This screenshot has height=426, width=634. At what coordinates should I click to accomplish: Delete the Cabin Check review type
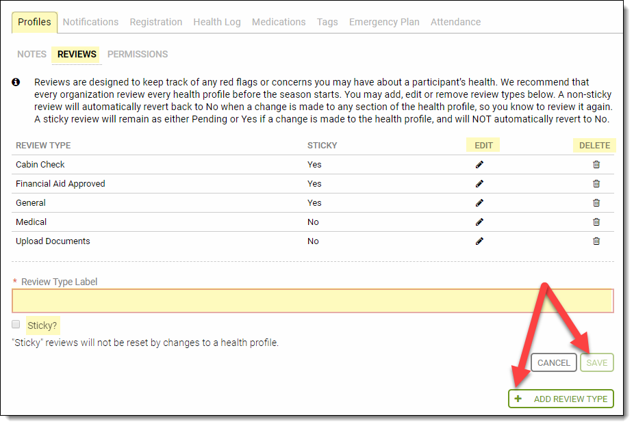[x=596, y=165]
